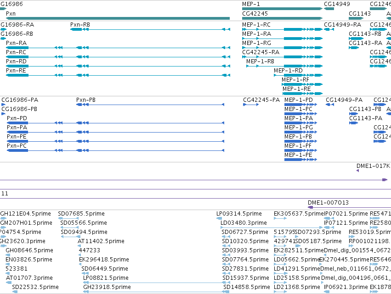Open the EK305637.5prime EST label

point(299,214)
